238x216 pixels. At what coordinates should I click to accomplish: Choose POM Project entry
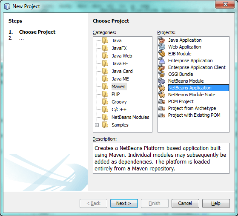pyautogui.click(x=181, y=101)
